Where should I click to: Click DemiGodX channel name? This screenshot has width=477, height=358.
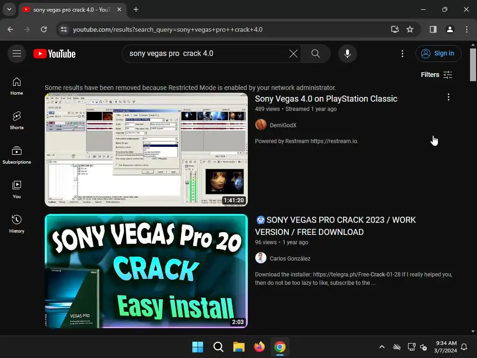click(x=283, y=125)
